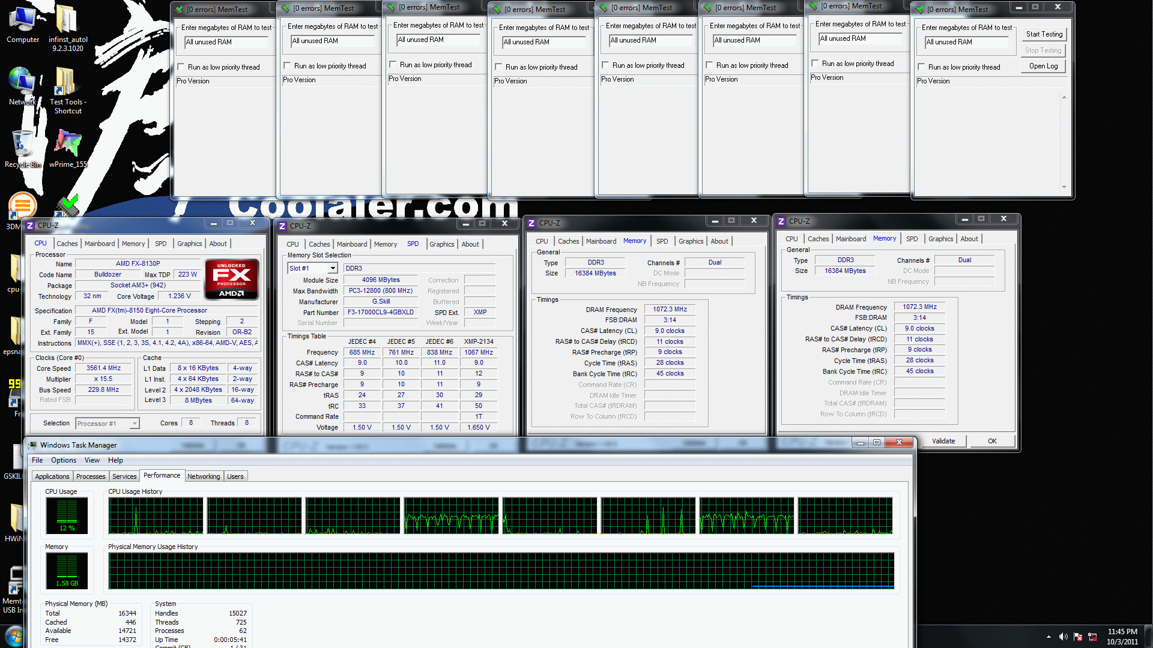Select the Recycle Bin icon
Screen dimensions: 1153x648
pos(22,149)
